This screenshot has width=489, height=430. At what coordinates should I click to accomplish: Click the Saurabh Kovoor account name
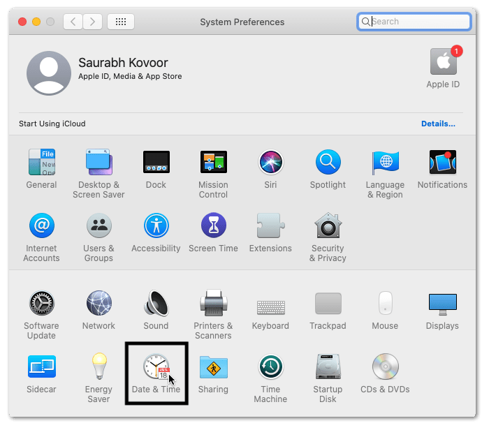pos(123,63)
